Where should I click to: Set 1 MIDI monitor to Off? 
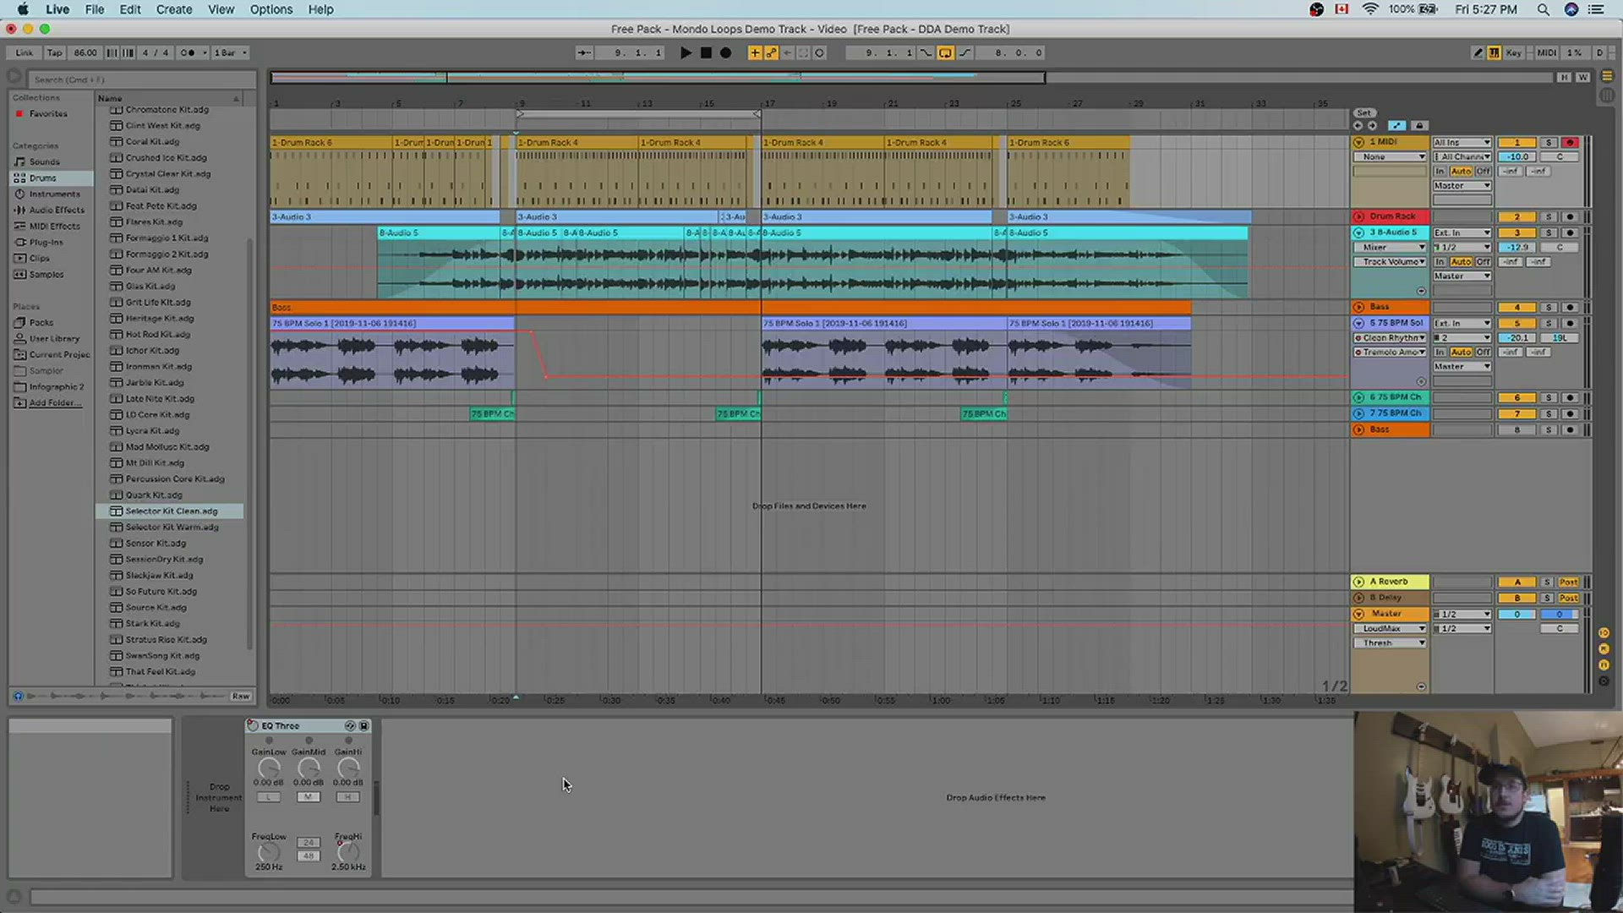[1483, 171]
